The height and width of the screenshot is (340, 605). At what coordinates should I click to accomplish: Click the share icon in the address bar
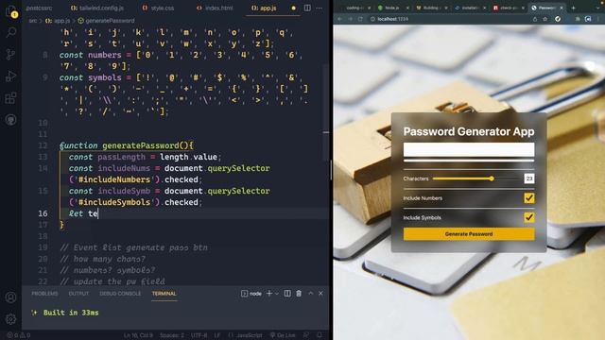[535, 19]
